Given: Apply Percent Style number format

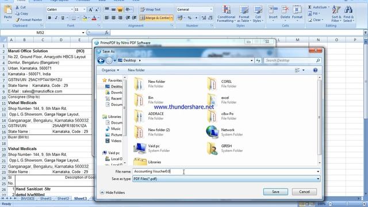Looking at the screenshot, I should pos(189,18).
